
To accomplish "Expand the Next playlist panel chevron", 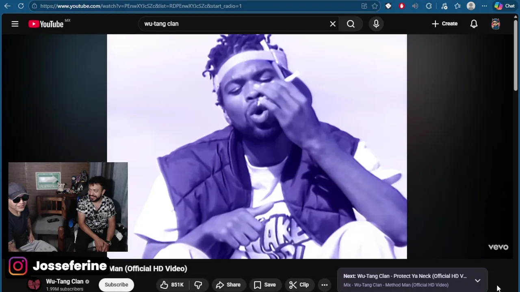I will point(478,281).
